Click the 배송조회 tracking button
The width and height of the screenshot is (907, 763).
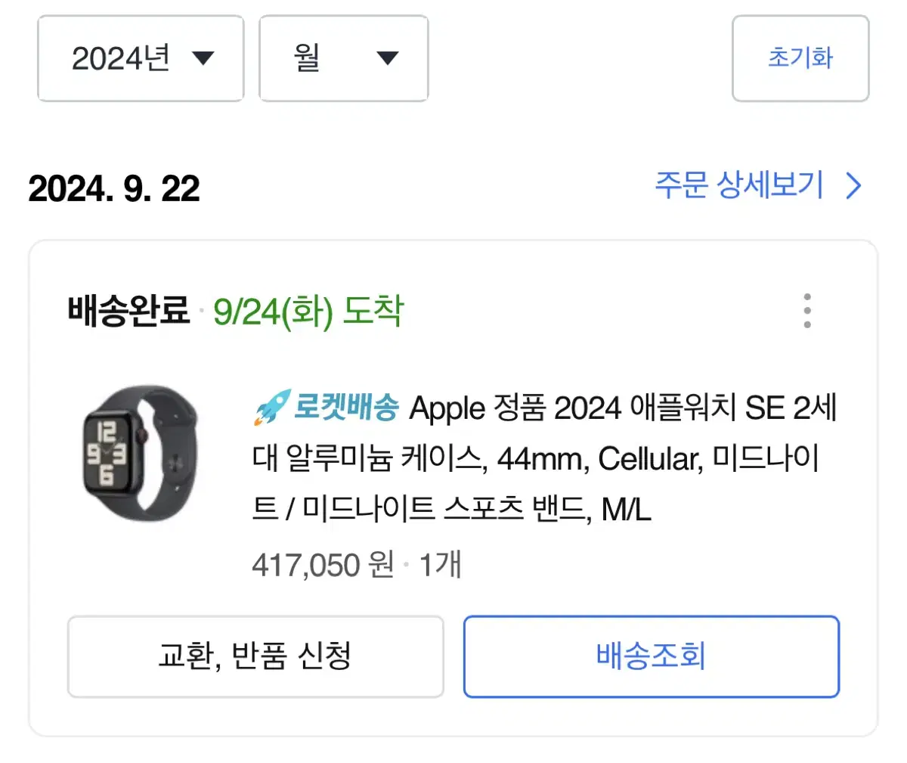click(x=652, y=656)
